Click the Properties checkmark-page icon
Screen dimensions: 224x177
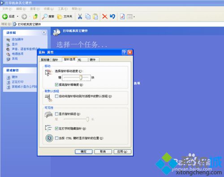122,17
